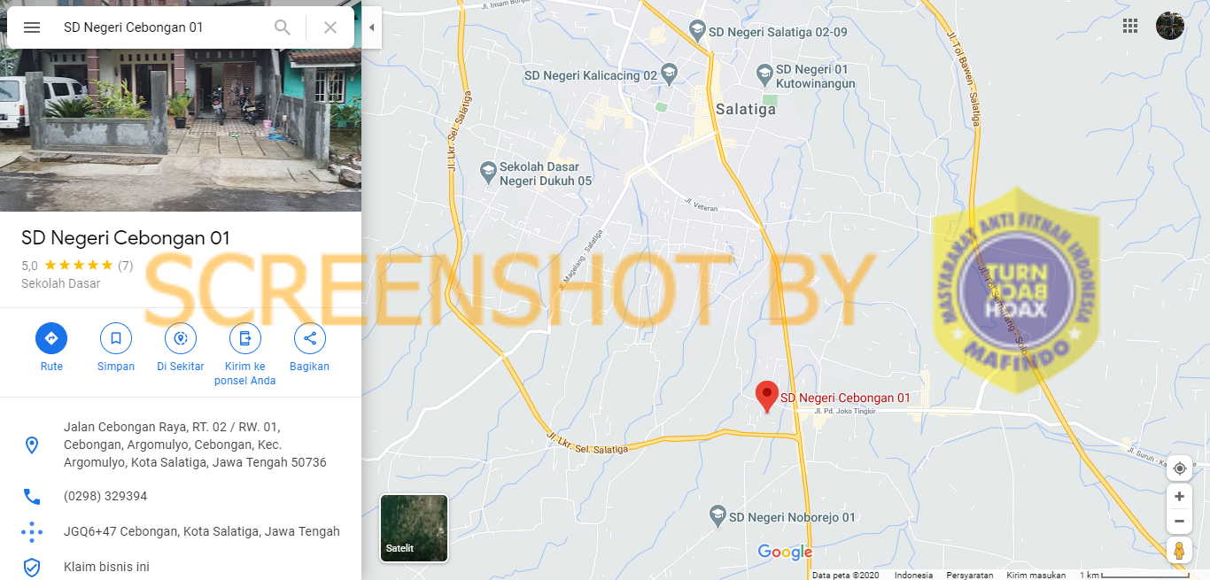1210x580 pixels.
Task: Click the Klaim bisnis ini link
Action: point(106,567)
